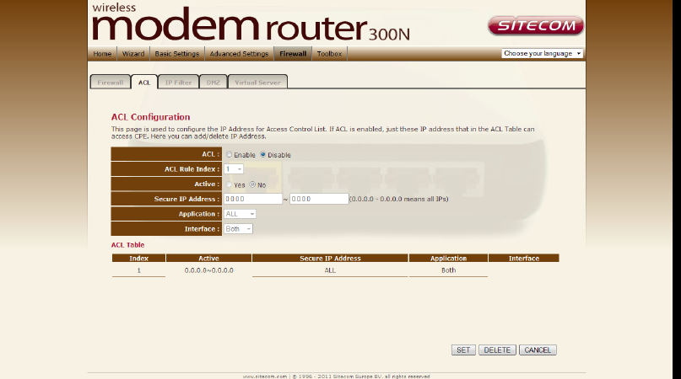Switch to the DMZ tab
Image resolution: width=681 pixels, height=379 pixels.
(x=213, y=82)
